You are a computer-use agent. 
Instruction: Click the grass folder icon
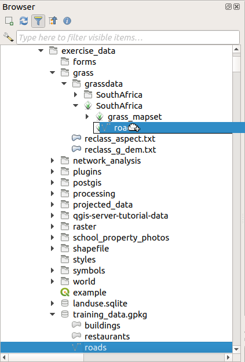tap(65, 72)
